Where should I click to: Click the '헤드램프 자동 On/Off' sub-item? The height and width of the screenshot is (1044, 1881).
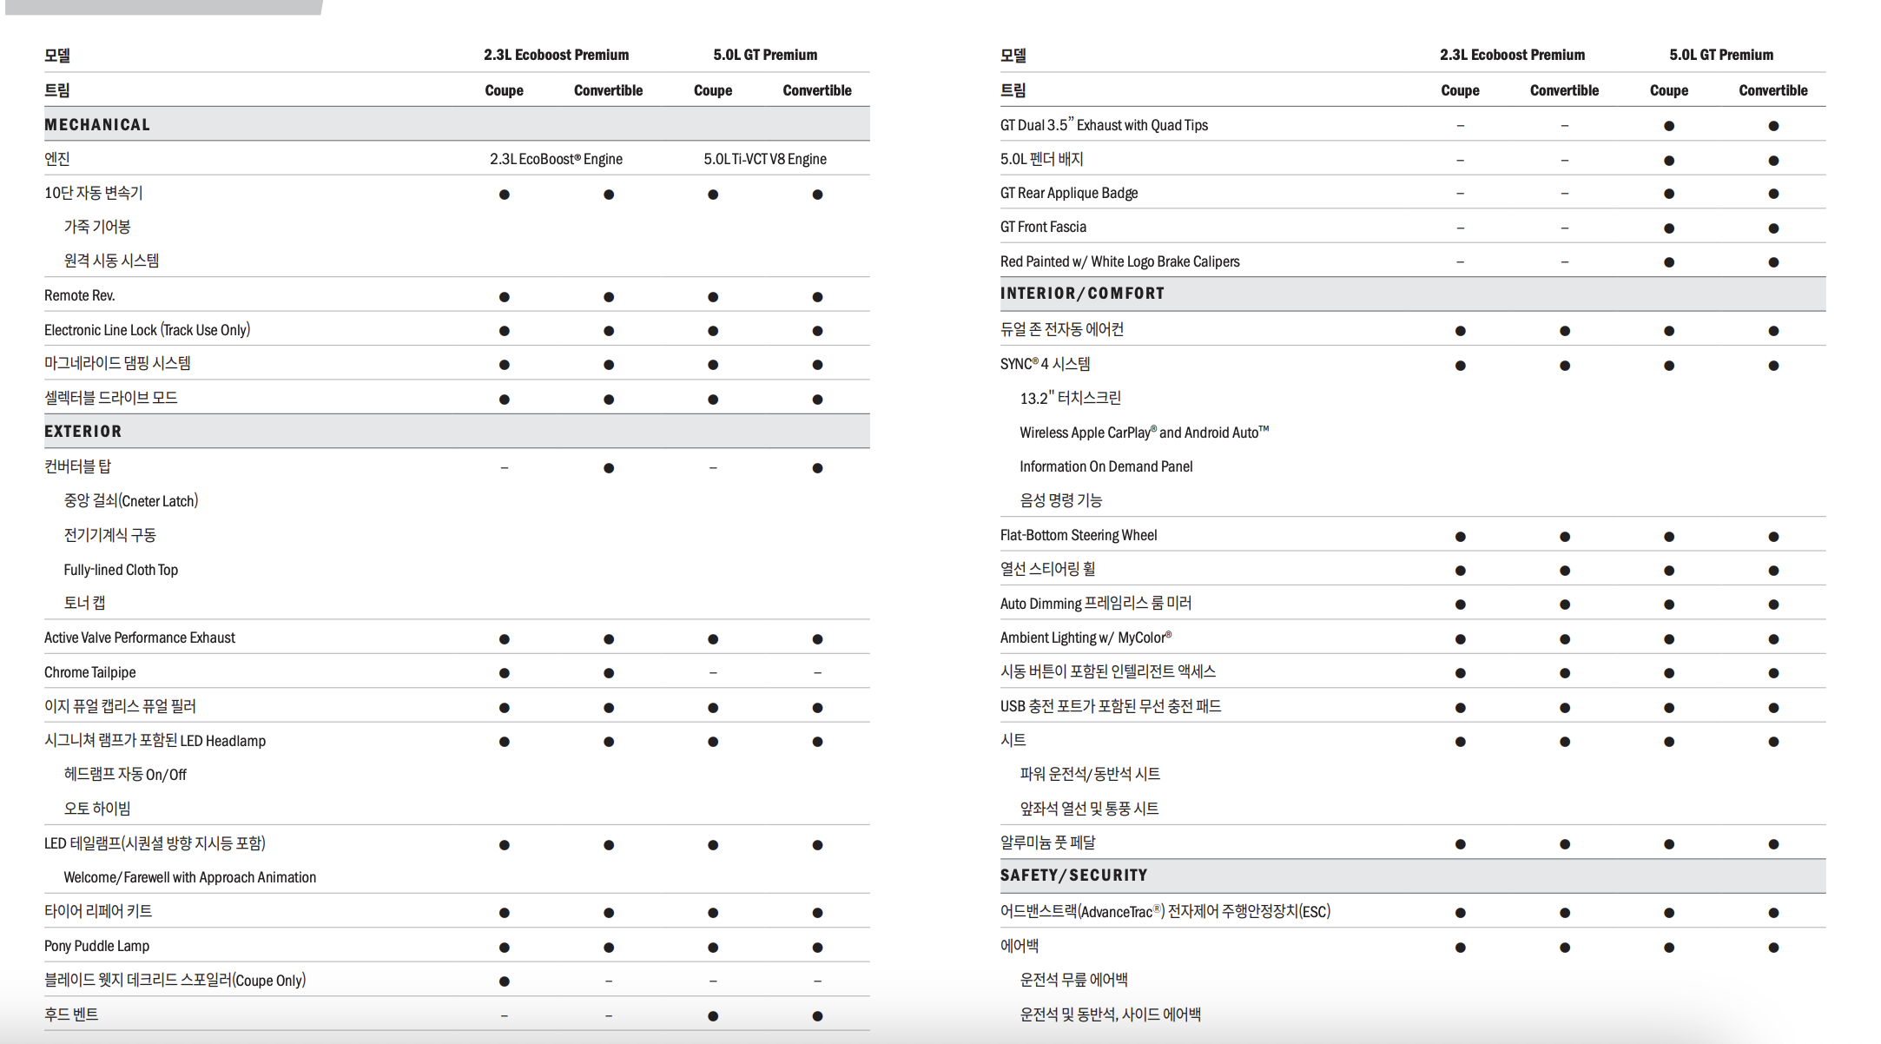(125, 775)
